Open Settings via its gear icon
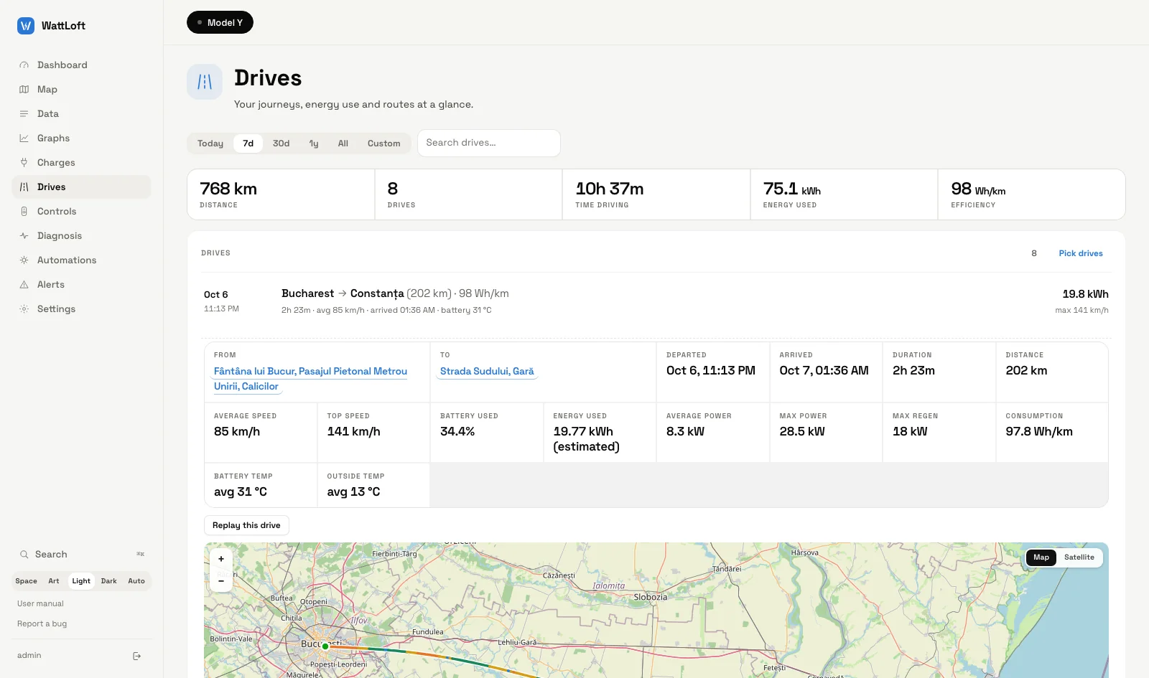1149x678 pixels. pyautogui.click(x=24, y=309)
